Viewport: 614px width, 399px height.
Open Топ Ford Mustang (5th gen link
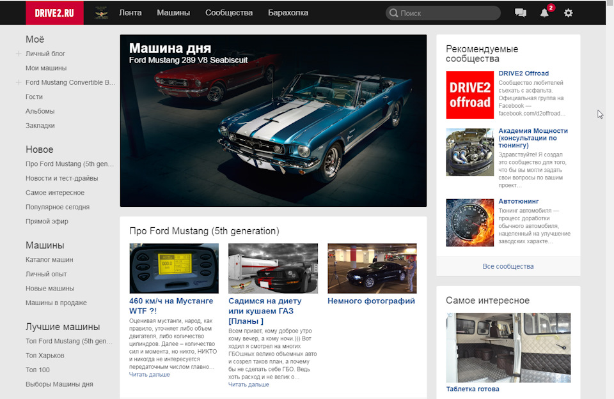69,341
